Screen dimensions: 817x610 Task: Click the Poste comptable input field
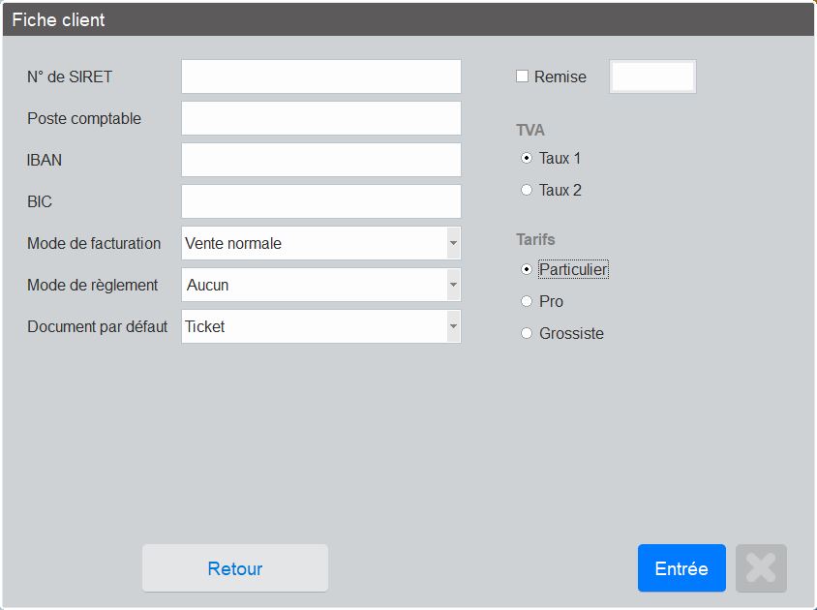[321, 118]
